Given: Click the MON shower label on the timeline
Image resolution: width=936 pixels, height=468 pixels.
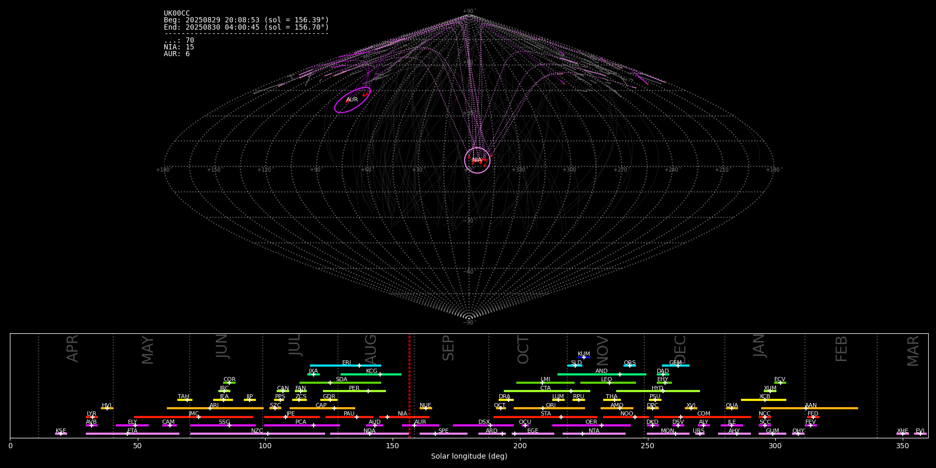Looking at the screenshot, I should tap(668, 431).
